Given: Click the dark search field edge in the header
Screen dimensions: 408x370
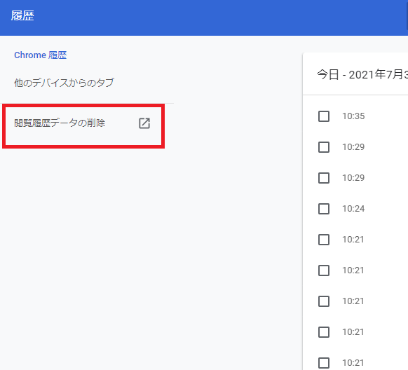Looking at the screenshot, I should coord(407,17).
